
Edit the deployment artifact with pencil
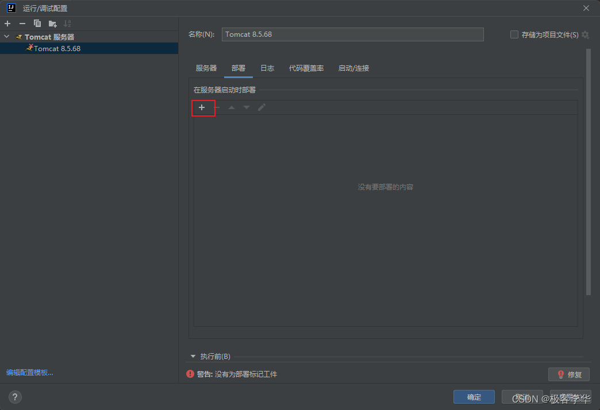[261, 107]
